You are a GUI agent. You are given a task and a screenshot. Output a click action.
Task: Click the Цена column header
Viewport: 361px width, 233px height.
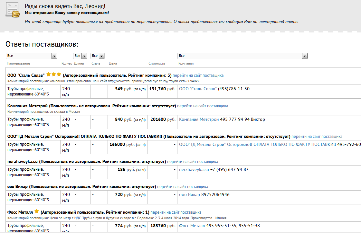pos(113,63)
